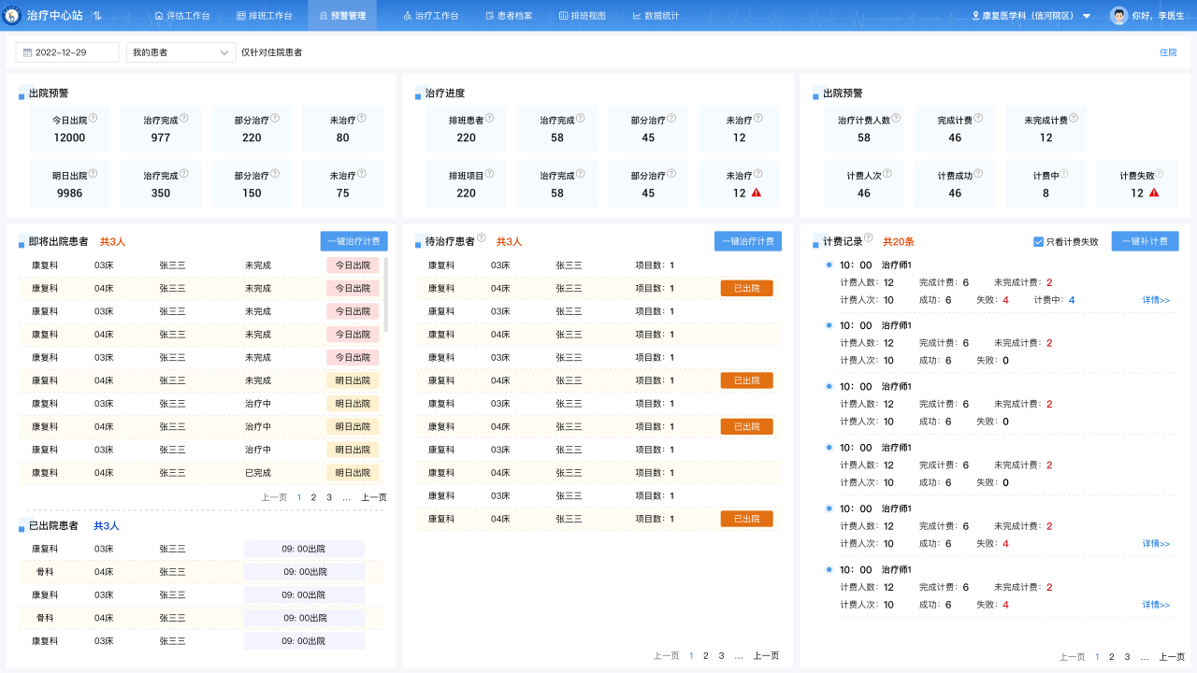Click the help icon next to 计费失败
Image resolution: width=1197 pixels, height=673 pixels.
(1161, 174)
